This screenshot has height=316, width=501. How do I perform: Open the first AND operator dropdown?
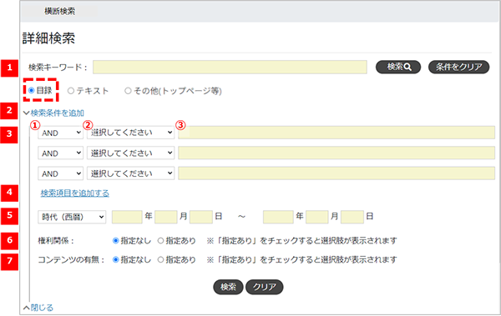(x=60, y=133)
